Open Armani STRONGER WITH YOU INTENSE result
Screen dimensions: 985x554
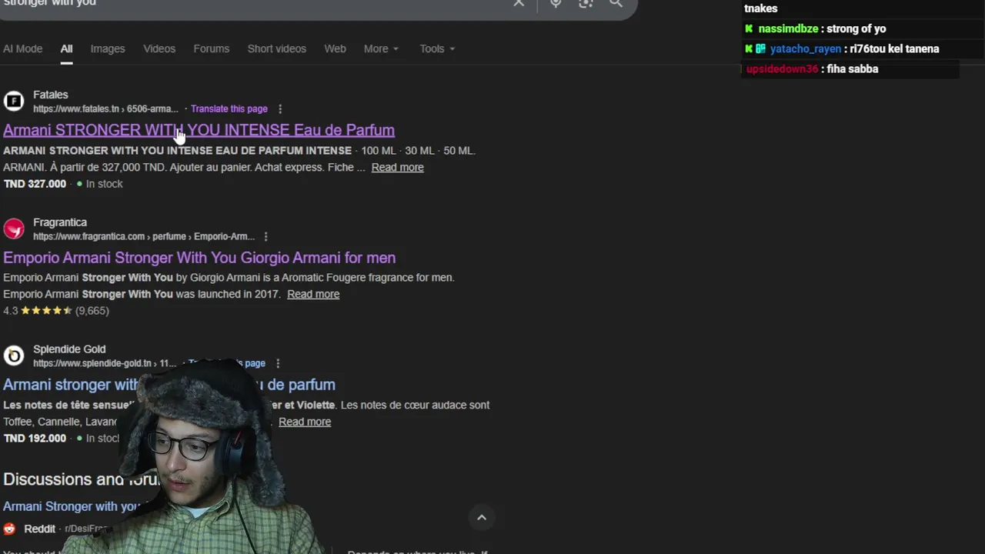pos(199,130)
